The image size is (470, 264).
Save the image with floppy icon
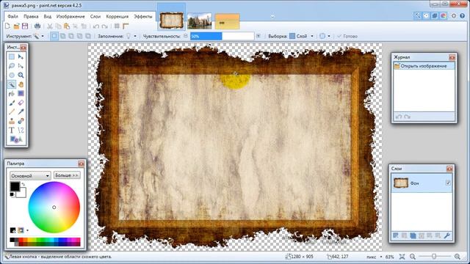tap(25, 26)
